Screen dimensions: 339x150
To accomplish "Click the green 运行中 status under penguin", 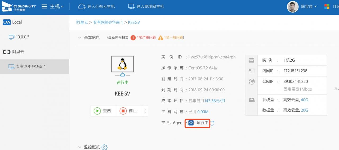I will pos(122,82).
